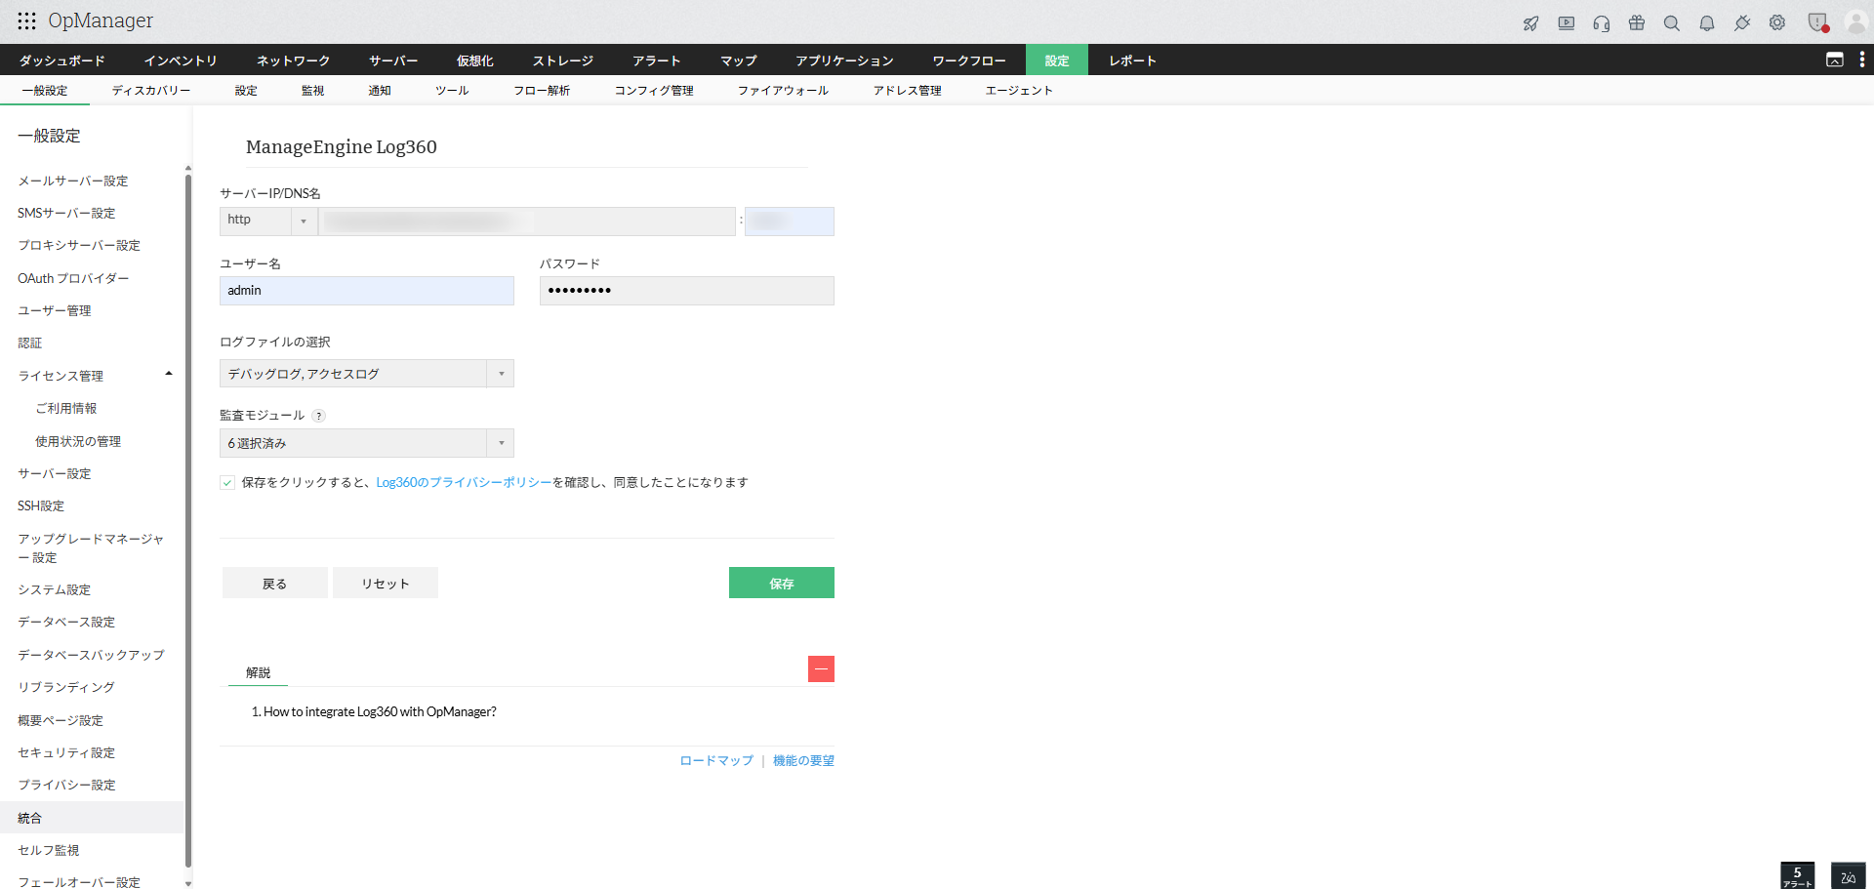1874x889 pixels.
Task: Click the sidebar scrollbar down arrow
Action: (188, 883)
